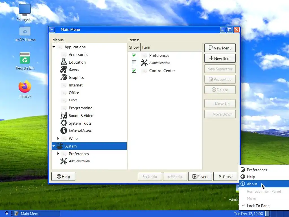This screenshot has width=289, height=217.
Task: Choose Preferences in the panel context menu
Action: click(x=264, y=170)
